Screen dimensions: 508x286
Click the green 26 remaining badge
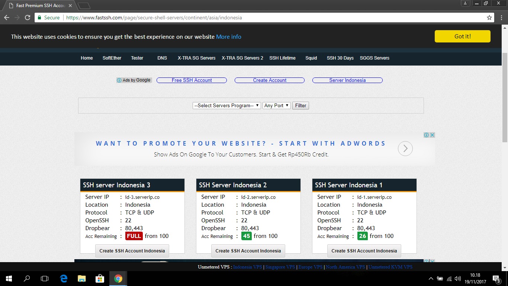pyautogui.click(x=363, y=236)
